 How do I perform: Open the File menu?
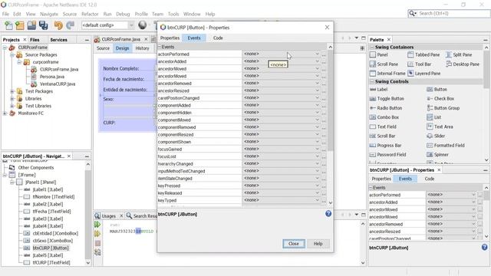[x=5, y=14]
